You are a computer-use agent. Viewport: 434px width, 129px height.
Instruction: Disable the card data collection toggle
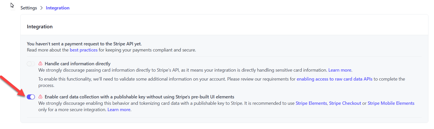[x=31, y=97]
